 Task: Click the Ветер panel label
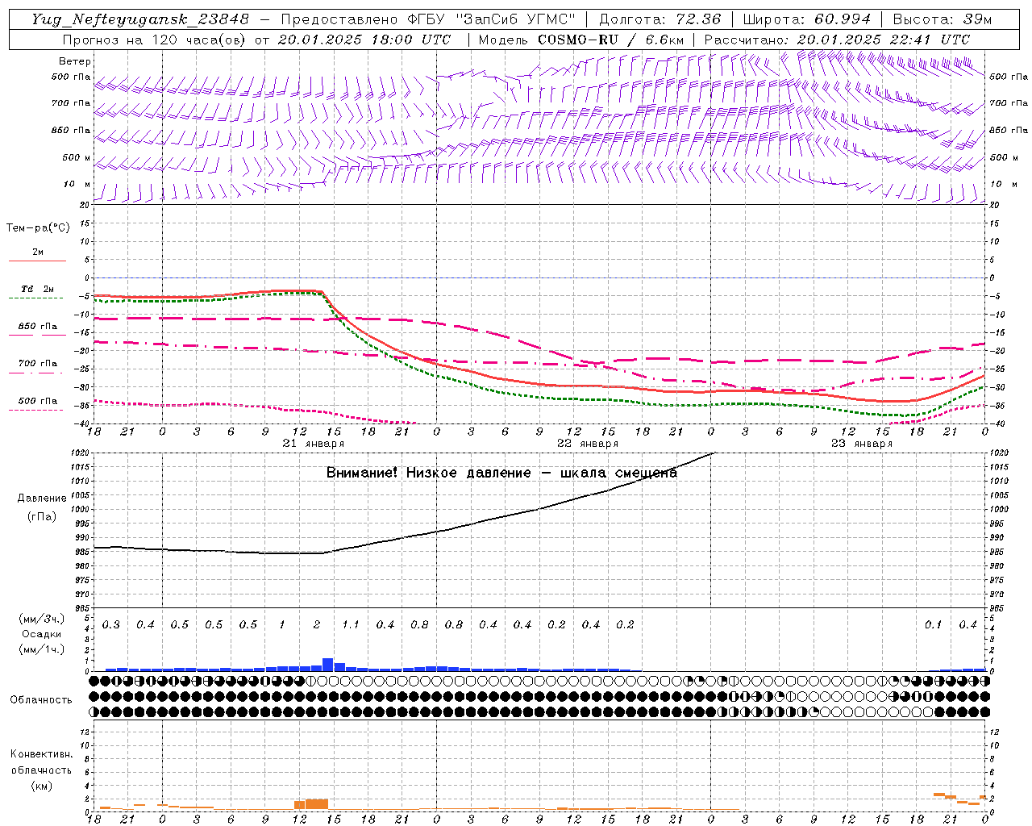click(x=75, y=61)
